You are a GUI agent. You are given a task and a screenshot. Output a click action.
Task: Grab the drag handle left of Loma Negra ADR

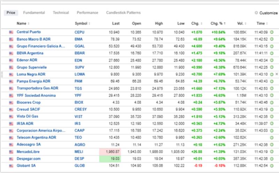point(3,74)
